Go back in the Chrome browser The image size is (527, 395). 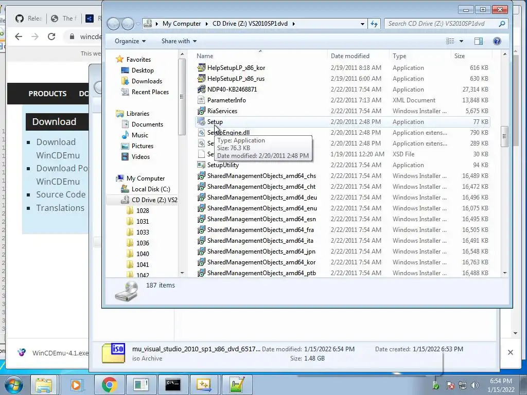click(19, 37)
